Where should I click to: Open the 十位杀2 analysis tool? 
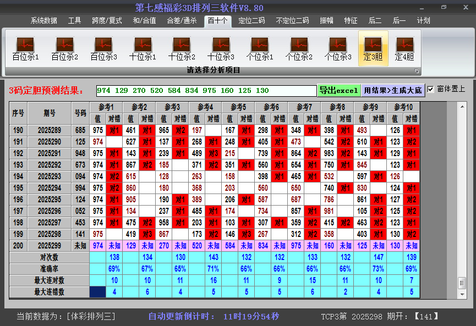(182, 46)
